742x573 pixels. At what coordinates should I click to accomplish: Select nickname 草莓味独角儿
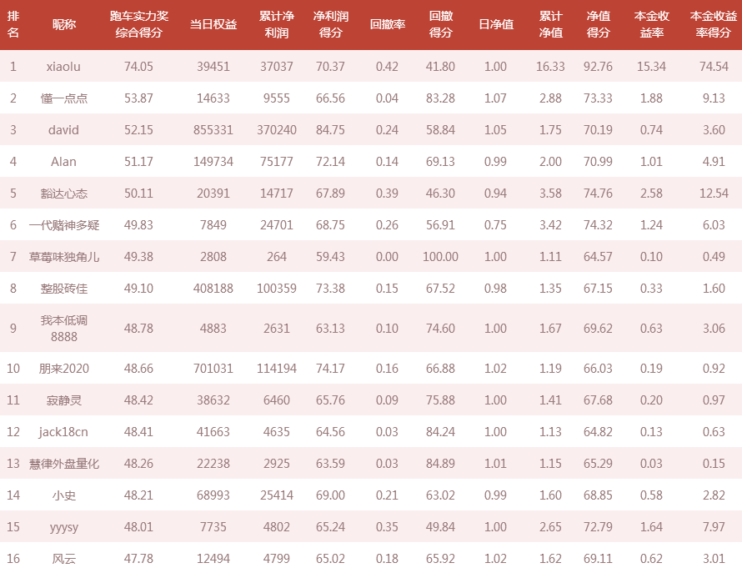click(63, 257)
